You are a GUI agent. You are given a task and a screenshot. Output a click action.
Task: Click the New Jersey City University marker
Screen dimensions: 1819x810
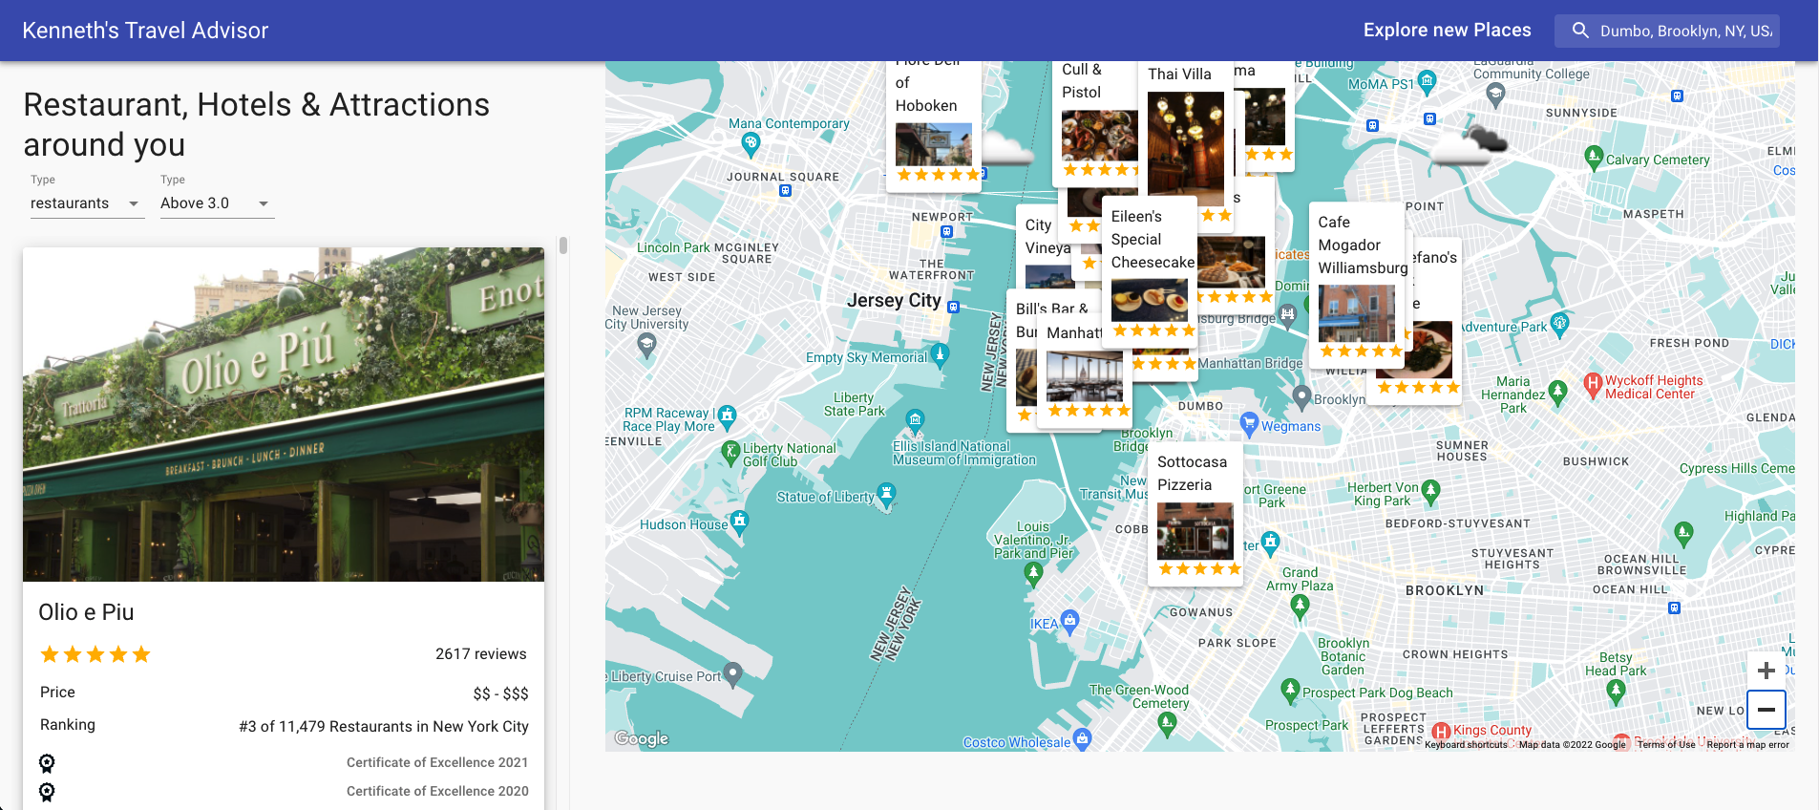[646, 346]
